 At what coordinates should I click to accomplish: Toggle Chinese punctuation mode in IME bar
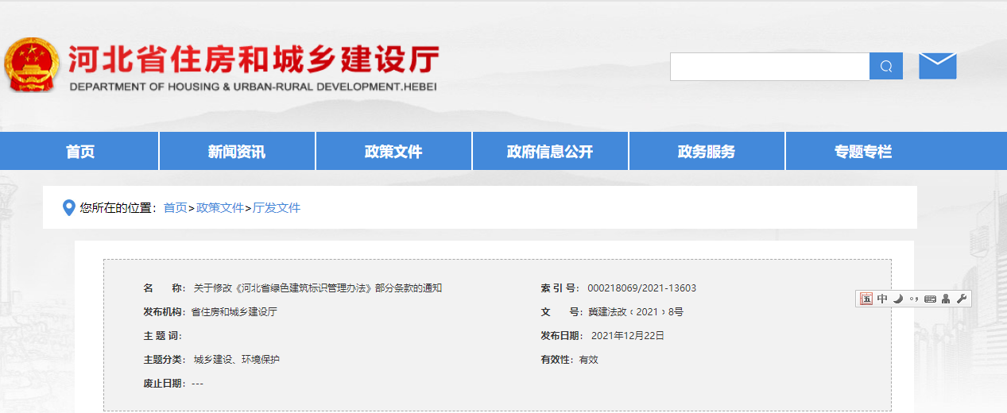pos(914,299)
